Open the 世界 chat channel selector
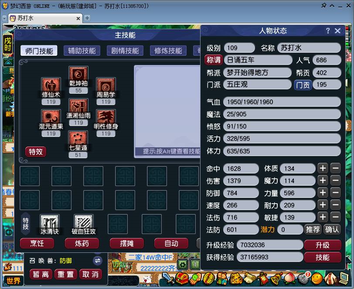354x289 pixels. 14,279
